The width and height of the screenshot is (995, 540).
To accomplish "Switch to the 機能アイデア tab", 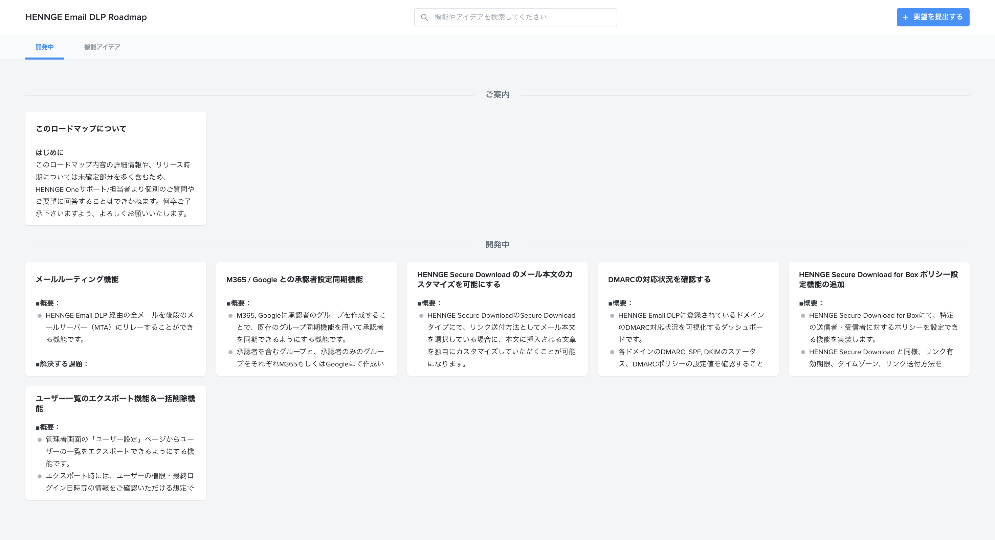I will [102, 47].
